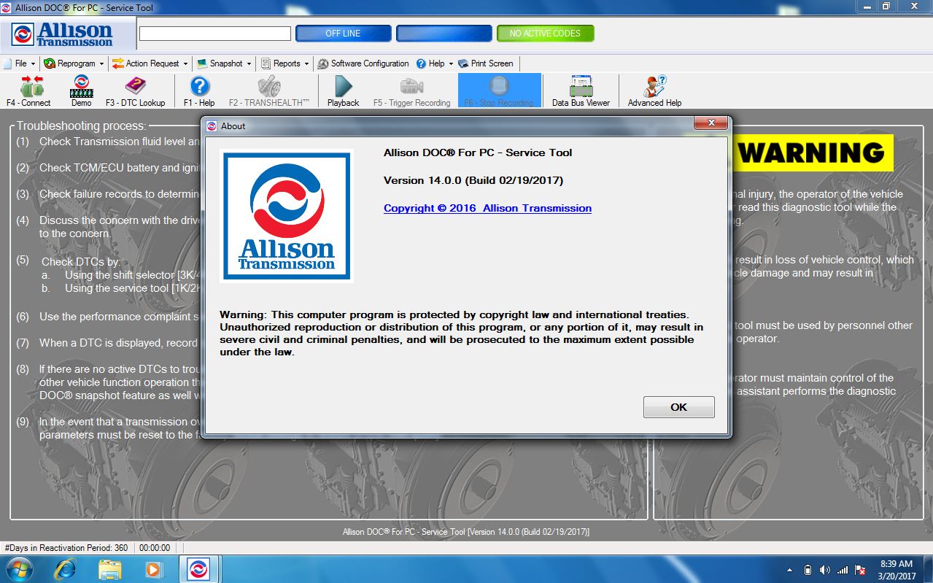Click the F1 Help question mark icon

coord(199,91)
